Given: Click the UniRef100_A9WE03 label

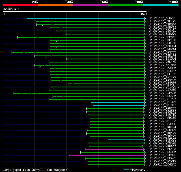Looking at the screenshot, I should tap(162, 109).
